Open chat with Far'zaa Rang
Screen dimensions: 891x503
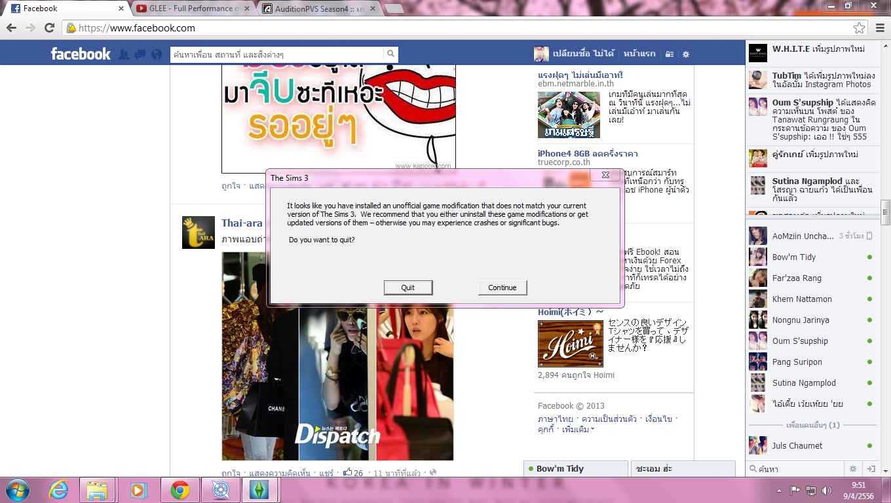tap(810, 278)
